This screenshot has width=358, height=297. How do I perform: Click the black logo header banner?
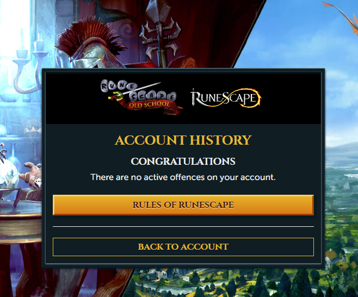pos(183,98)
